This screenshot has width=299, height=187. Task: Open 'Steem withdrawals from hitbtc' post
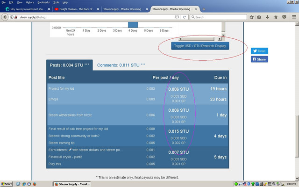click(x=70, y=115)
